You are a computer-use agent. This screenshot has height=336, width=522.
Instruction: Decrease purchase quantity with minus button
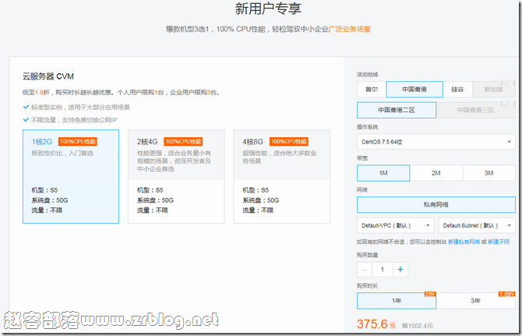click(x=365, y=270)
